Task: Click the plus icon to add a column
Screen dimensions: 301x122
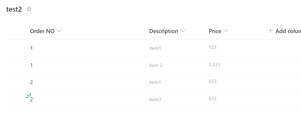Action: click(271, 31)
